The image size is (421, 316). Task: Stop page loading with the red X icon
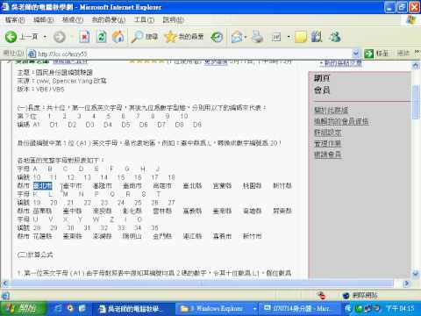(x=84, y=37)
